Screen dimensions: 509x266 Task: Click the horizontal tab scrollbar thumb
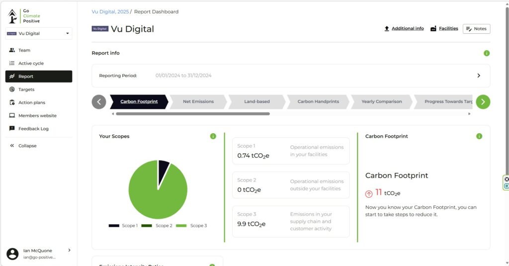pos(193,114)
